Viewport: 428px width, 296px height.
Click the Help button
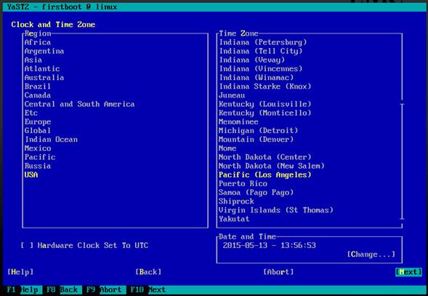[20, 272]
